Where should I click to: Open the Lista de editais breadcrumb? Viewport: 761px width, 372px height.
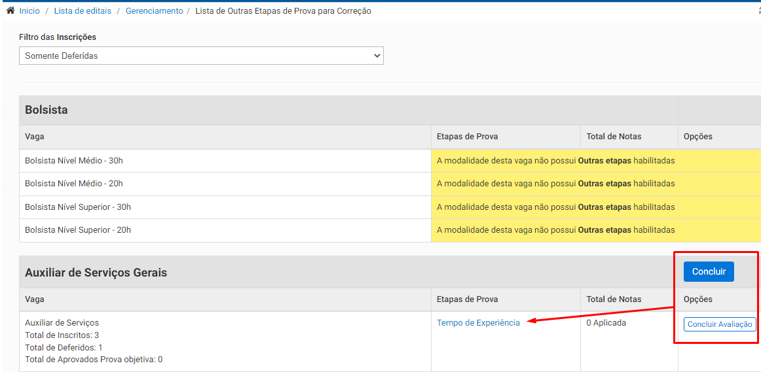(x=83, y=11)
